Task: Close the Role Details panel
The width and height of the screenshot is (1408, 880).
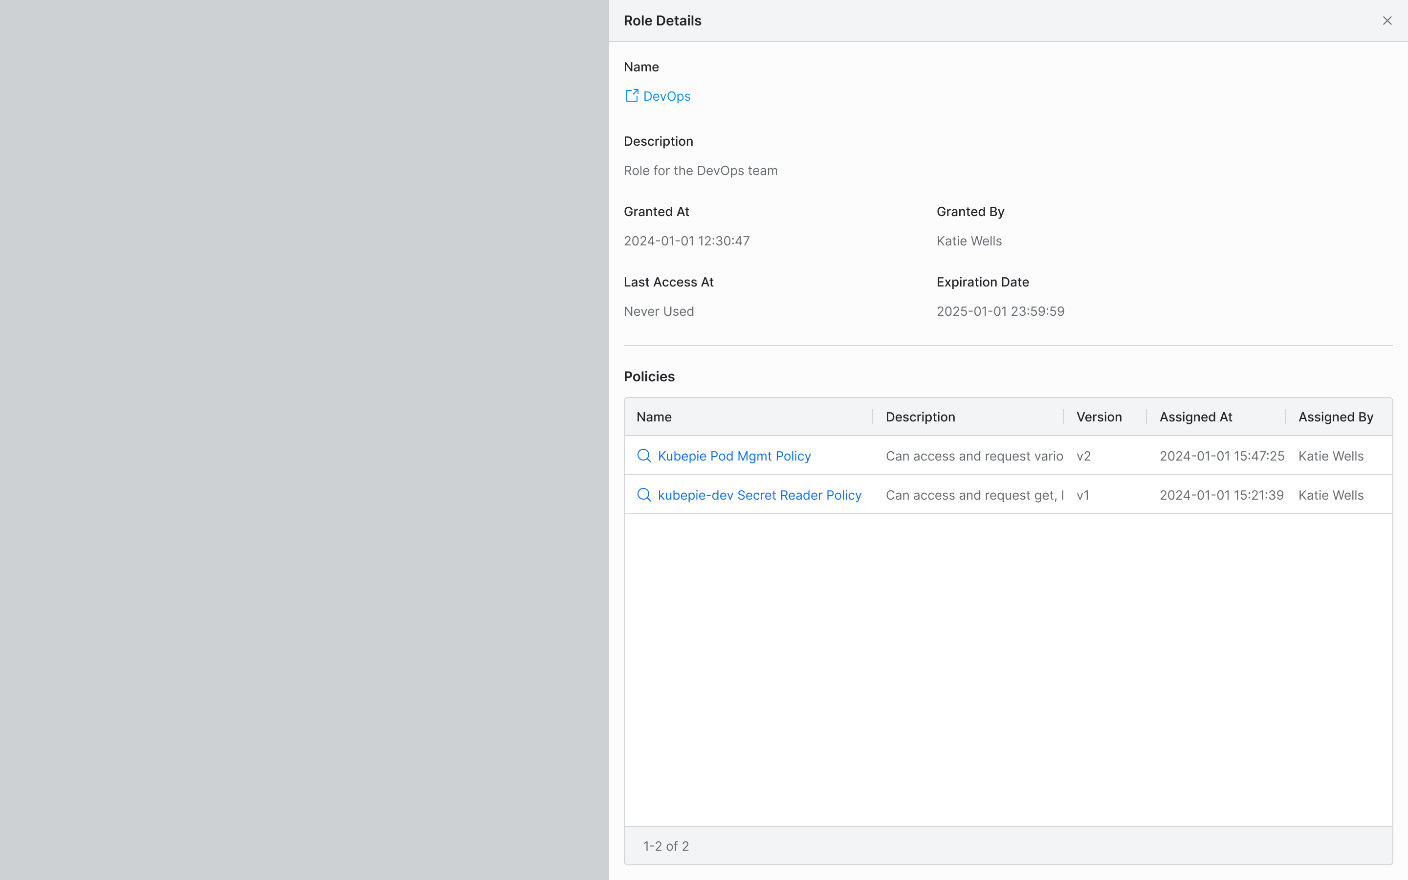Action: (x=1387, y=21)
